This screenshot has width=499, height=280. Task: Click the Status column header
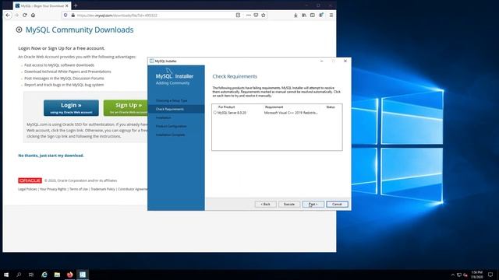[331, 107]
